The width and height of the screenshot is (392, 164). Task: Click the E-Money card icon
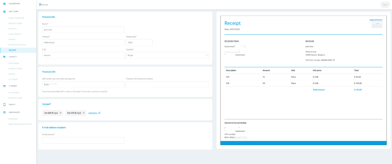[x=4, y=86]
